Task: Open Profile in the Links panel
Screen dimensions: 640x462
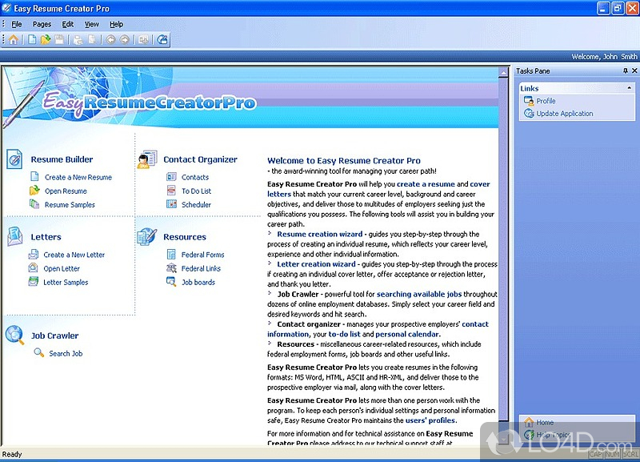Action: (546, 101)
